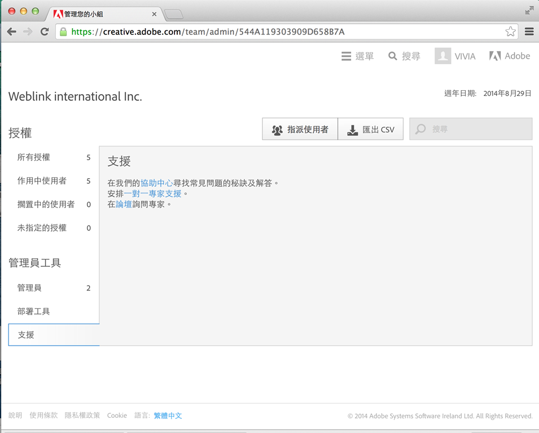The height and width of the screenshot is (433, 539).
Task: Open the 搜尋 search in header
Action: pyautogui.click(x=404, y=56)
